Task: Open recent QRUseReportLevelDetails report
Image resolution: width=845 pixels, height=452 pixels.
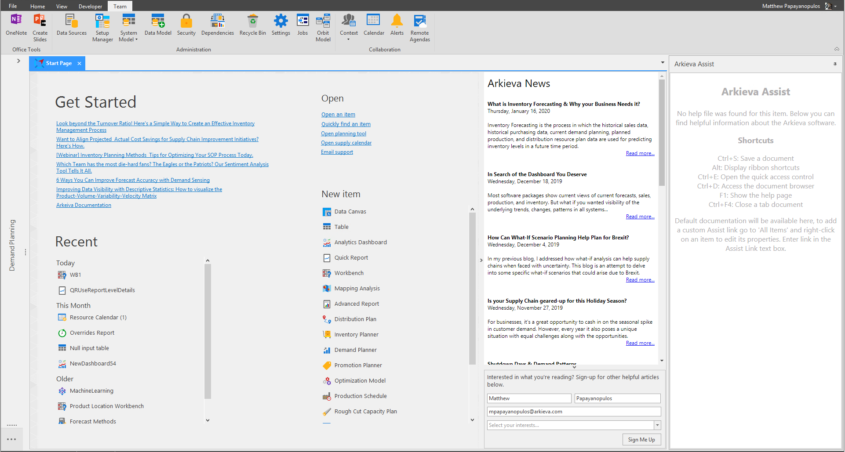Action: [96, 290]
